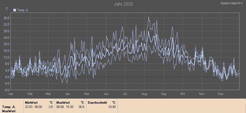Click the average value 10.49
The width and height of the screenshot is (246, 113).
coord(112,107)
